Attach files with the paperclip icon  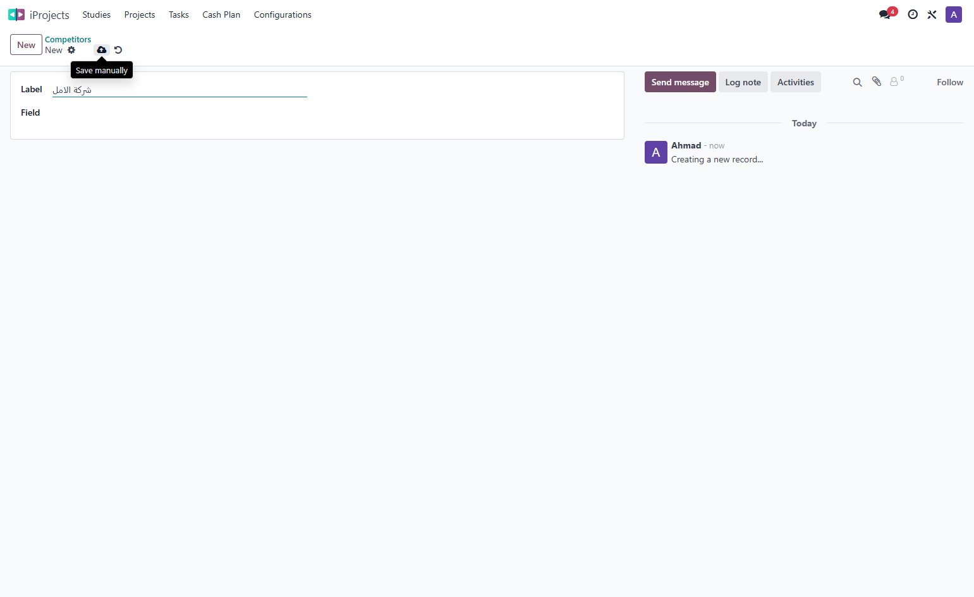point(877,81)
